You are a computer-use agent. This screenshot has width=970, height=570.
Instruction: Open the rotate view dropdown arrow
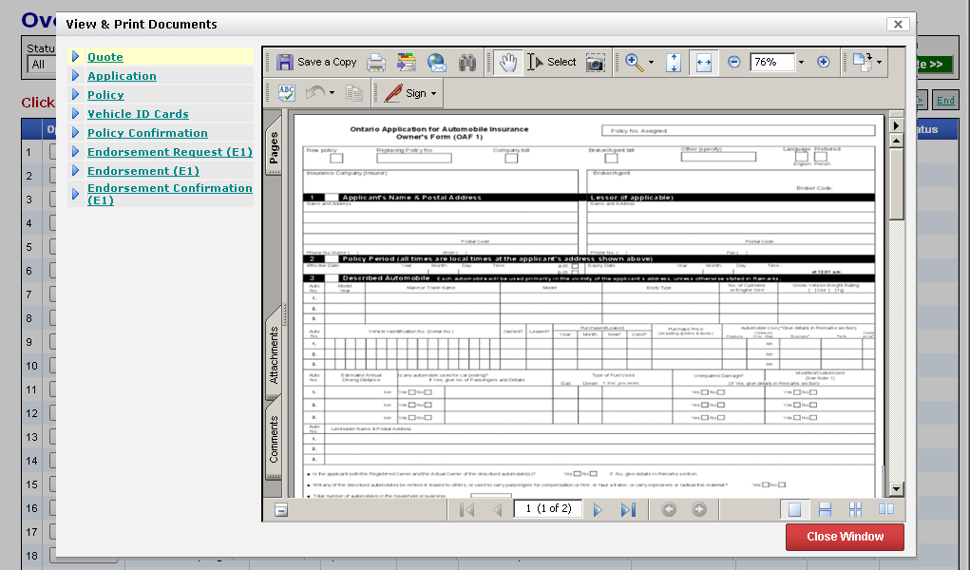879,63
